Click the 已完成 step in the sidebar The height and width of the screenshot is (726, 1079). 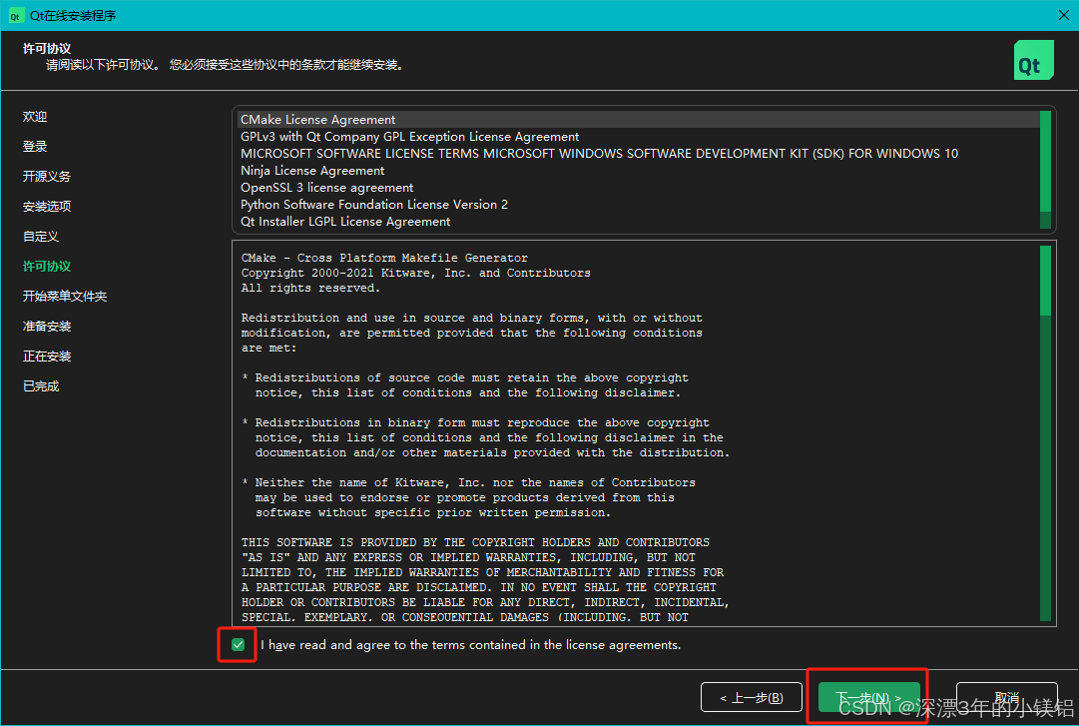pos(41,386)
